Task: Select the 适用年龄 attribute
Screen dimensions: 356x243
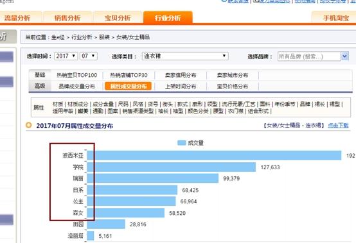Action: pyautogui.click(x=63, y=111)
